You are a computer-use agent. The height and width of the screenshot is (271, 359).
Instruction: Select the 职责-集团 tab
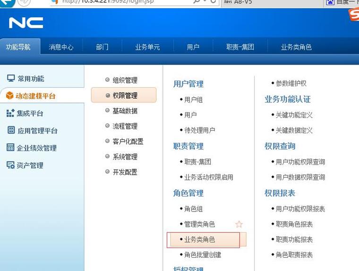pyautogui.click(x=240, y=47)
